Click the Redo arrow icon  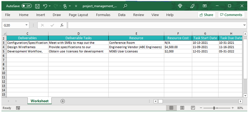coord(56,6)
